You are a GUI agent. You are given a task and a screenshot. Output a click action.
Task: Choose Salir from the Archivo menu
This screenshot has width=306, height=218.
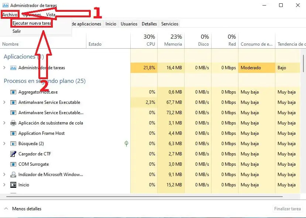click(17, 31)
